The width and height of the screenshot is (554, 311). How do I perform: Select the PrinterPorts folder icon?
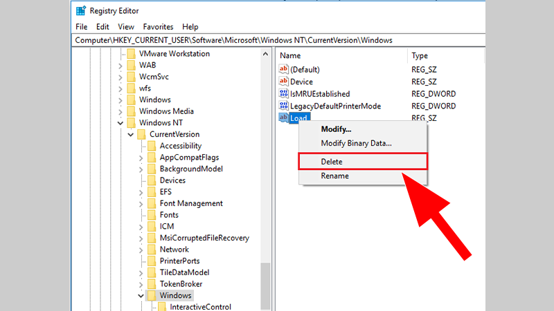tap(152, 261)
